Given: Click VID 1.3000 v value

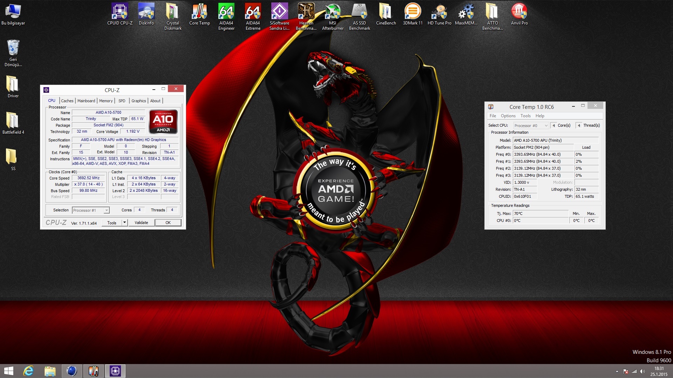Looking at the screenshot, I should [525, 182].
